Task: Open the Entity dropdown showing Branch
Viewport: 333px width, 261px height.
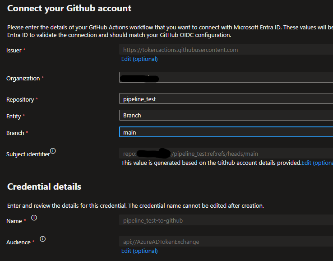Action: [226, 115]
